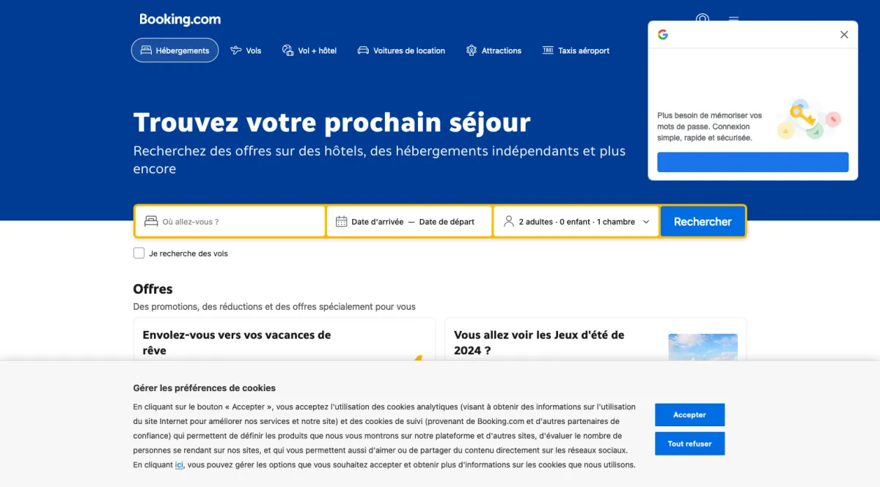Click the 'Offres' section heading
The width and height of the screenshot is (880, 487).
[x=153, y=289]
